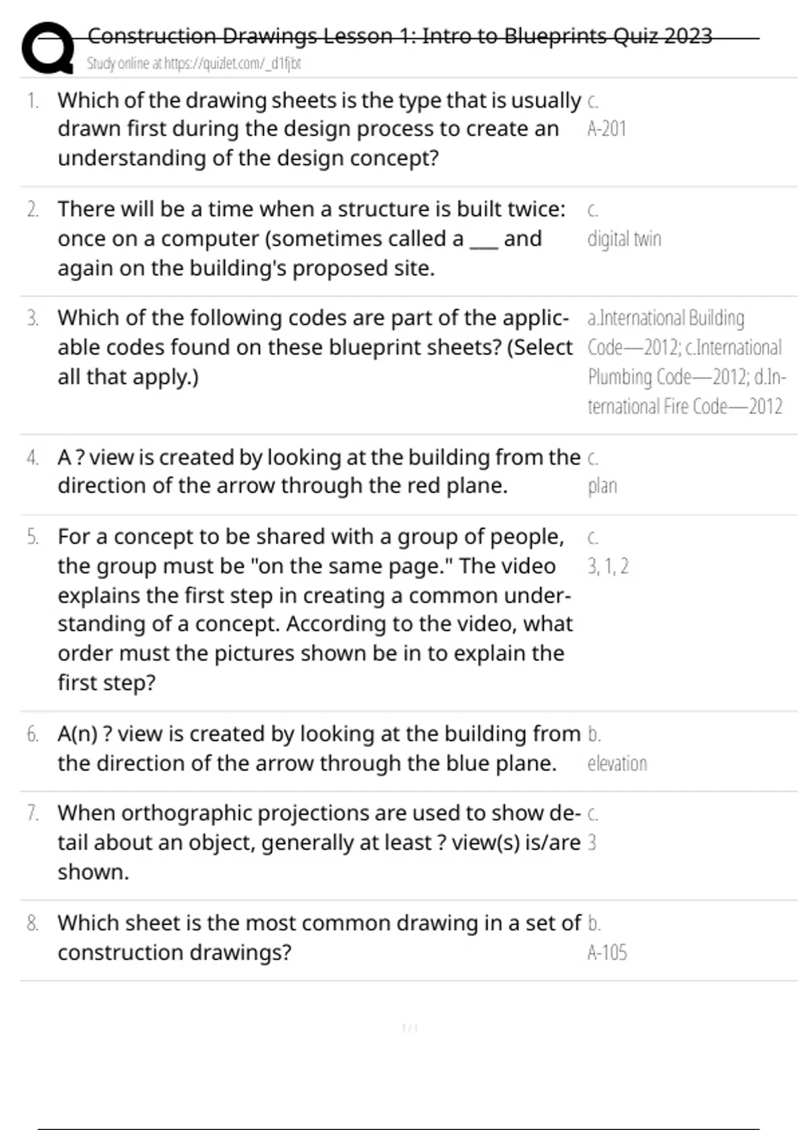The height and width of the screenshot is (1130, 798).
Task: Click the 1/1 page number indicator
Action: [x=410, y=1028]
